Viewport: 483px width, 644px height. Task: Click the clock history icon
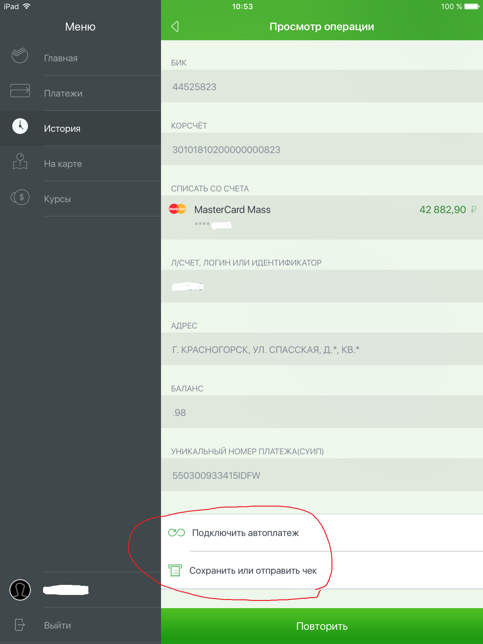(x=20, y=126)
